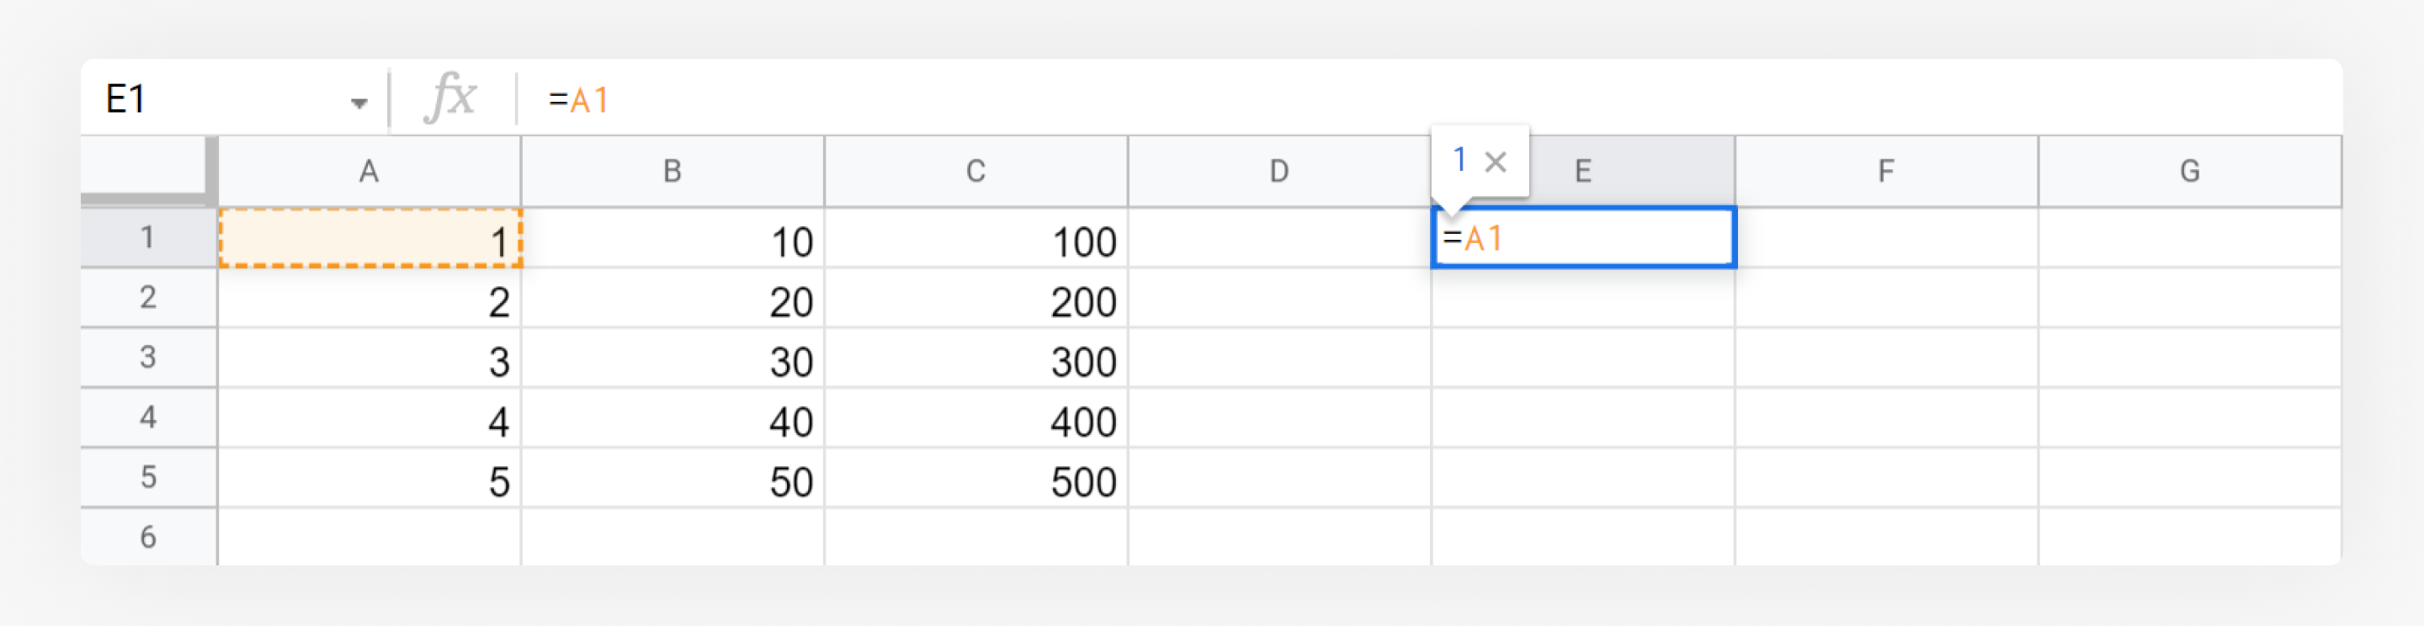Screen dimensions: 2424x626
Task: Select row 5 header
Action: pos(149,477)
